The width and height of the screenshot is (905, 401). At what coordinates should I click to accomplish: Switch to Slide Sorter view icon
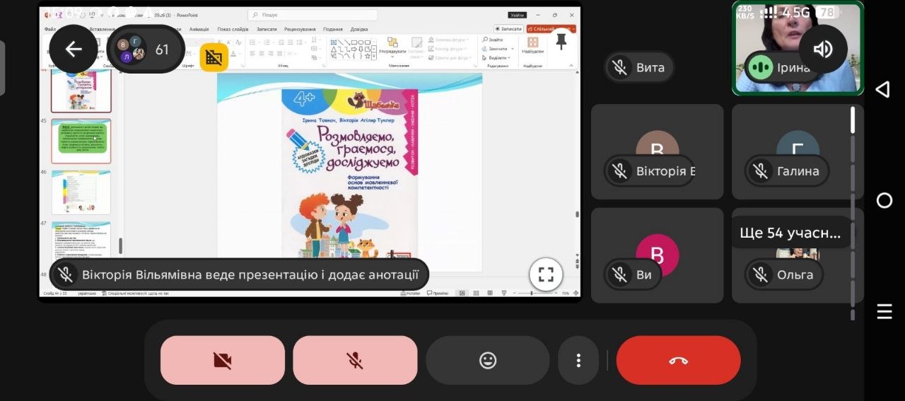pyautogui.click(x=476, y=293)
